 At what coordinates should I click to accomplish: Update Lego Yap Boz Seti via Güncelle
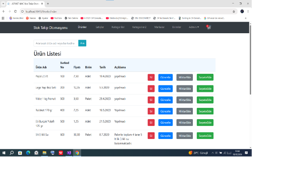tap(165, 88)
